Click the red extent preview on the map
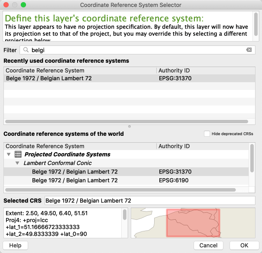This screenshot has height=253, width=262. pyautogui.click(x=193, y=223)
